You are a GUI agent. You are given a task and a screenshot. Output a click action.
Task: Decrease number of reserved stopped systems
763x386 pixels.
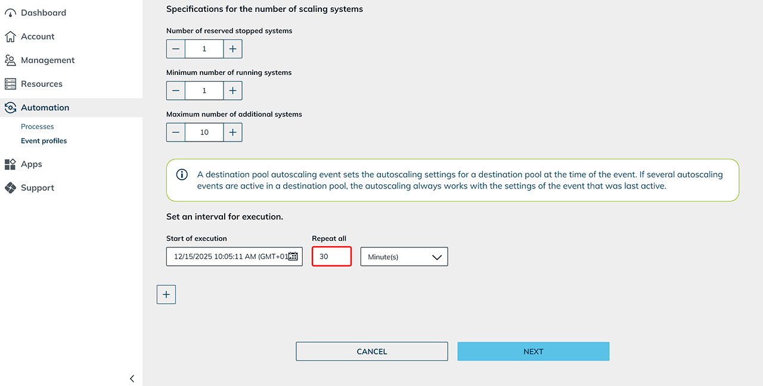coord(176,49)
